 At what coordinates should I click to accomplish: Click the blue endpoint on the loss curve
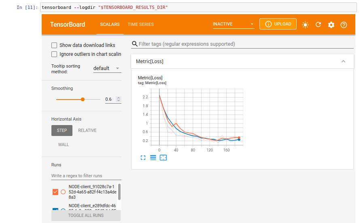click(x=239, y=140)
